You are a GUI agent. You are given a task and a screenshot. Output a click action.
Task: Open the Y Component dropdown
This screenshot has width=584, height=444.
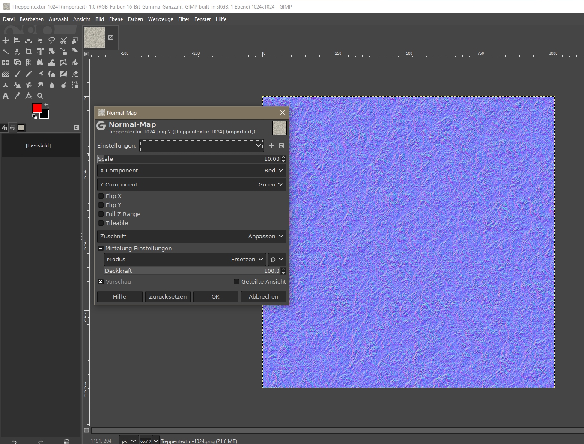click(192, 184)
